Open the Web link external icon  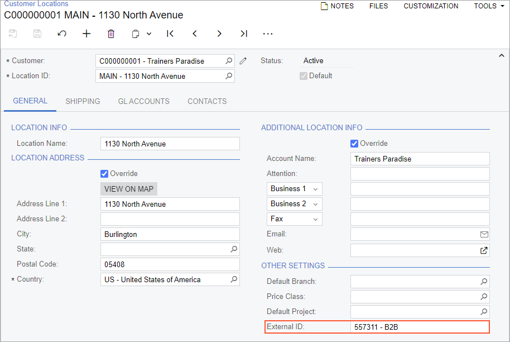point(484,250)
